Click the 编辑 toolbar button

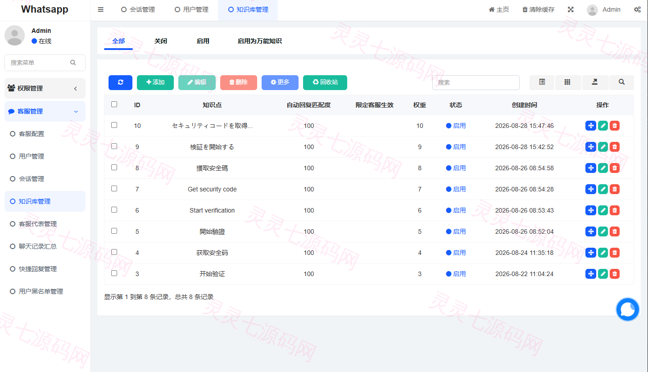click(x=197, y=82)
